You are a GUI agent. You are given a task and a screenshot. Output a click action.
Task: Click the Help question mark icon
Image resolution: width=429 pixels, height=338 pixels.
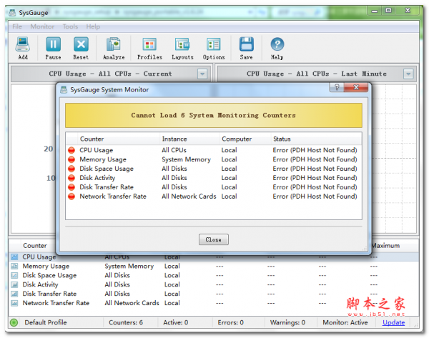click(x=277, y=44)
